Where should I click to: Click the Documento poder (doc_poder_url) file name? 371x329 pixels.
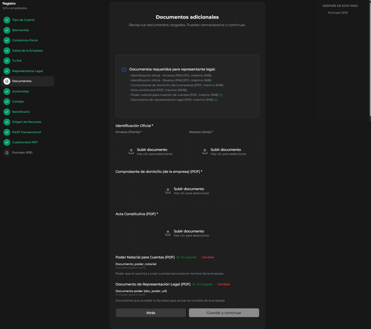(141, 291)
